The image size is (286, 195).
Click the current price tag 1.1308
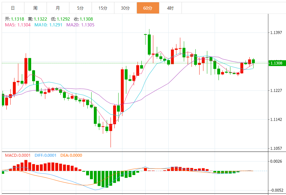click(277, 63)
